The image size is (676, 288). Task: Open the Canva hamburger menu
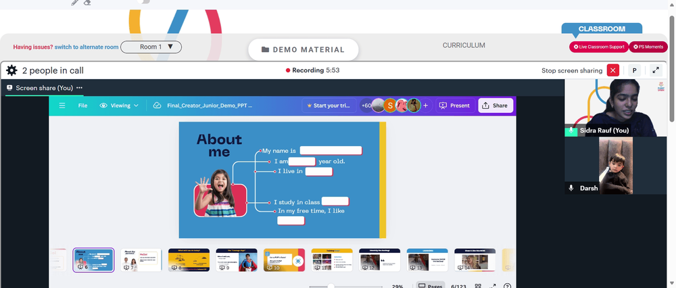(x=62, y=105)
